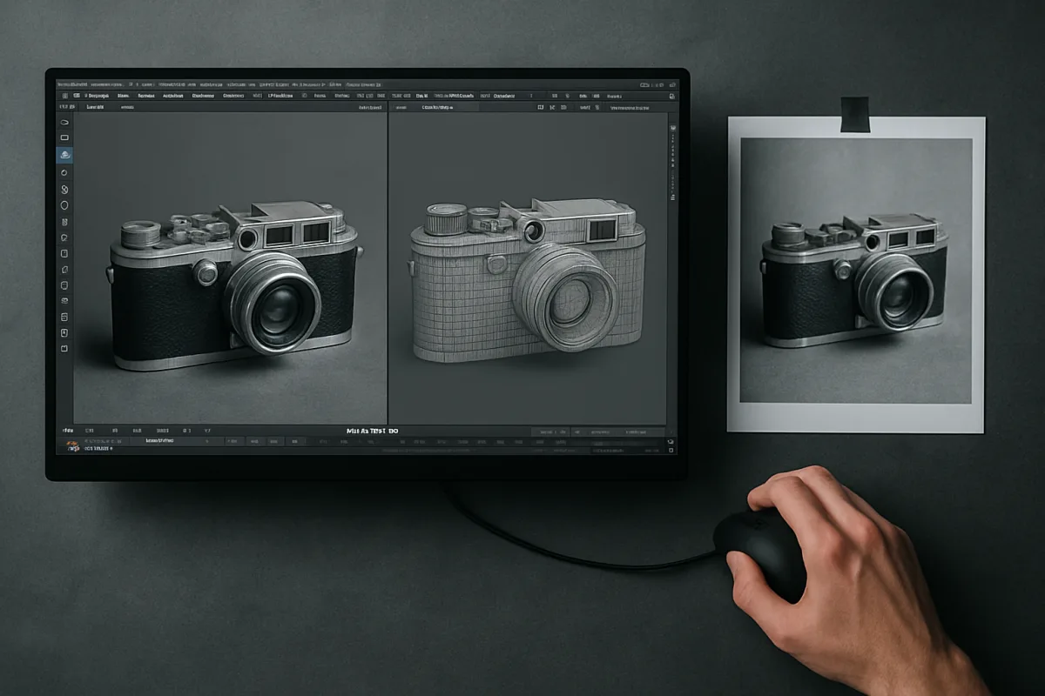
Task: Click the orange logo icon in bottom bar
Action: 72,445
